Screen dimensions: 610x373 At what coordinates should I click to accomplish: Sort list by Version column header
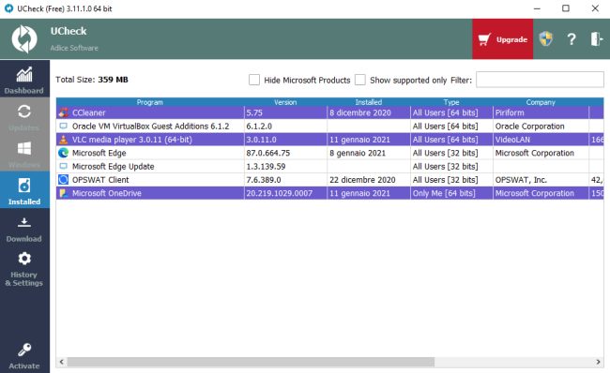(285, 102)
